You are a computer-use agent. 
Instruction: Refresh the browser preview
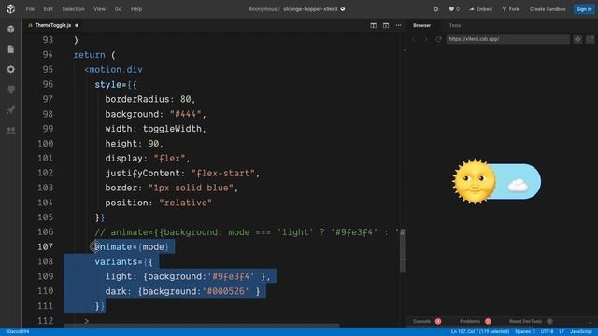(x=438, y=39)
